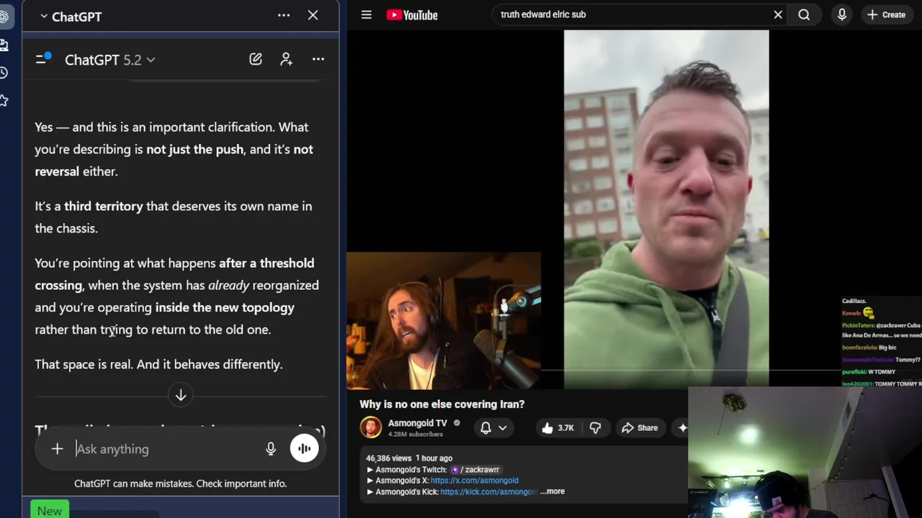Open conversation options three-dot menu
Image resolution: width=922 pixels, height=518 pixels.
pyautogui.click(x=318, y=59)
